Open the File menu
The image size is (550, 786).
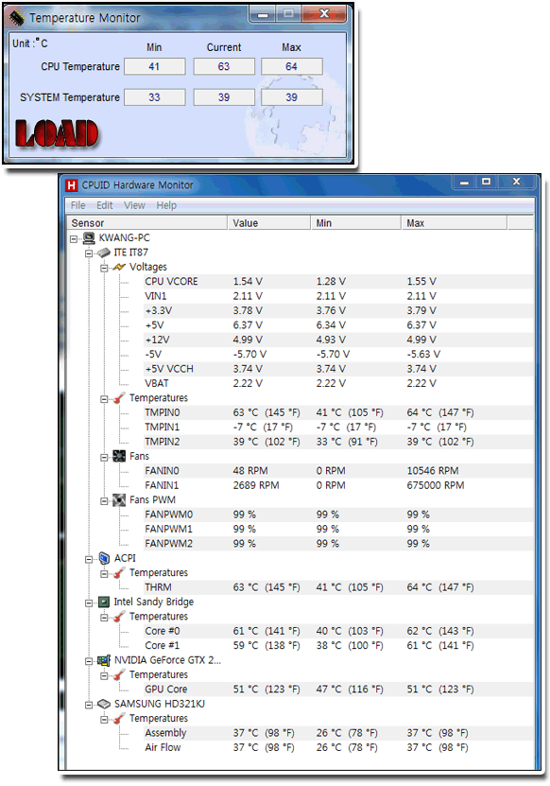pyautogui.click(x=77, y=205)
